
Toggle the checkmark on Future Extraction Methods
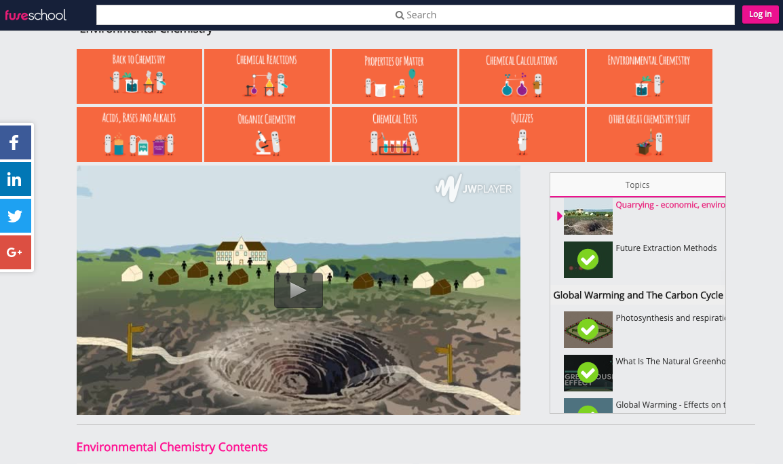point(588,260)
